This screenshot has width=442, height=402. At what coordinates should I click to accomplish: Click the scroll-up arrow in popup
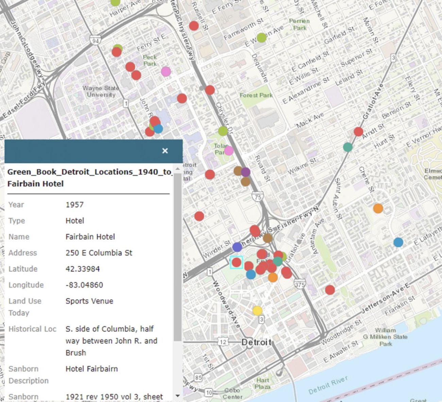177,168
